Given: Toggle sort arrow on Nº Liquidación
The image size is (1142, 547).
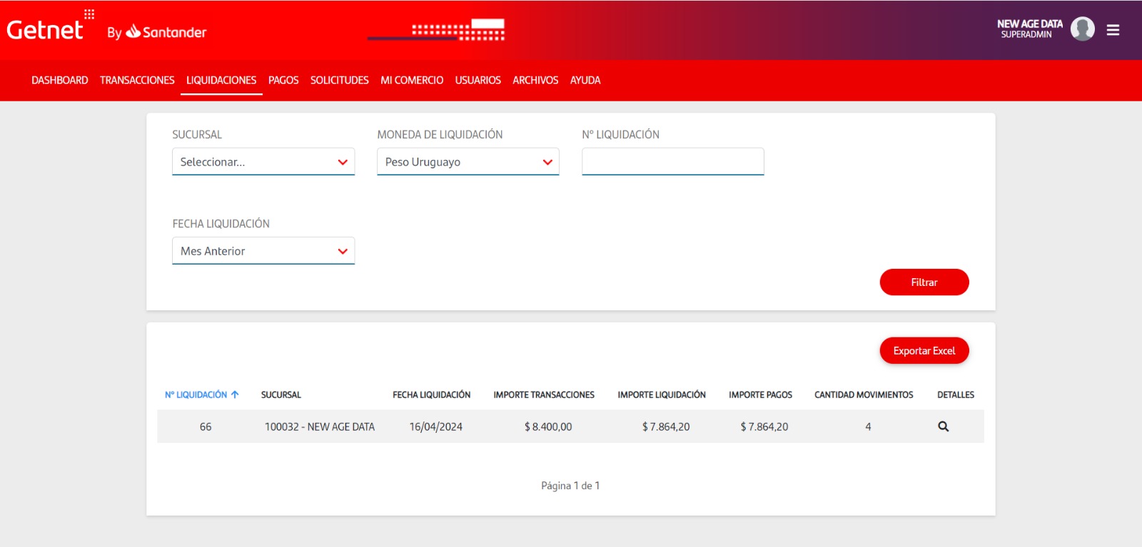Looking at the screenshot, I should tap(235, 394).
